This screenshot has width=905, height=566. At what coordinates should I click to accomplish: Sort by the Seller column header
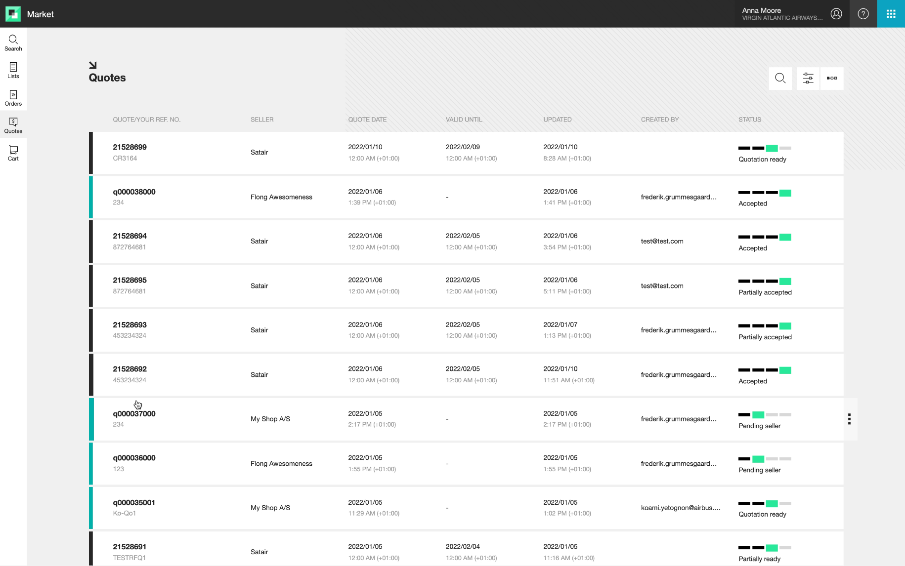click(262, 120)
